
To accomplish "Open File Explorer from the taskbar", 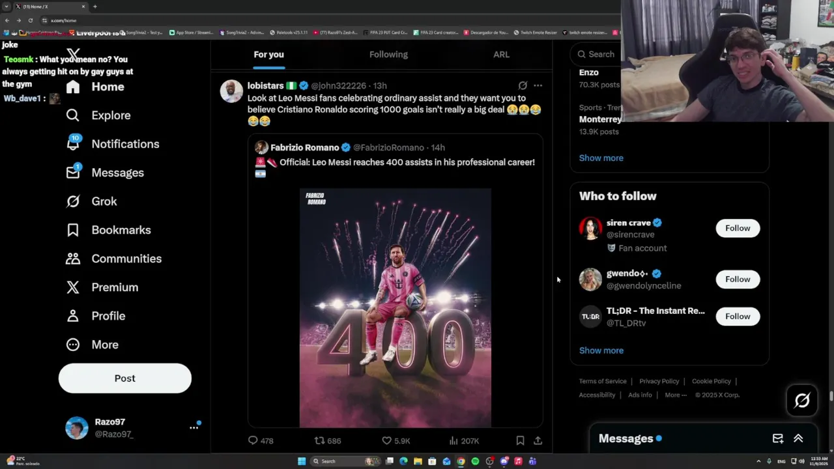I will [x=418, y=461].
